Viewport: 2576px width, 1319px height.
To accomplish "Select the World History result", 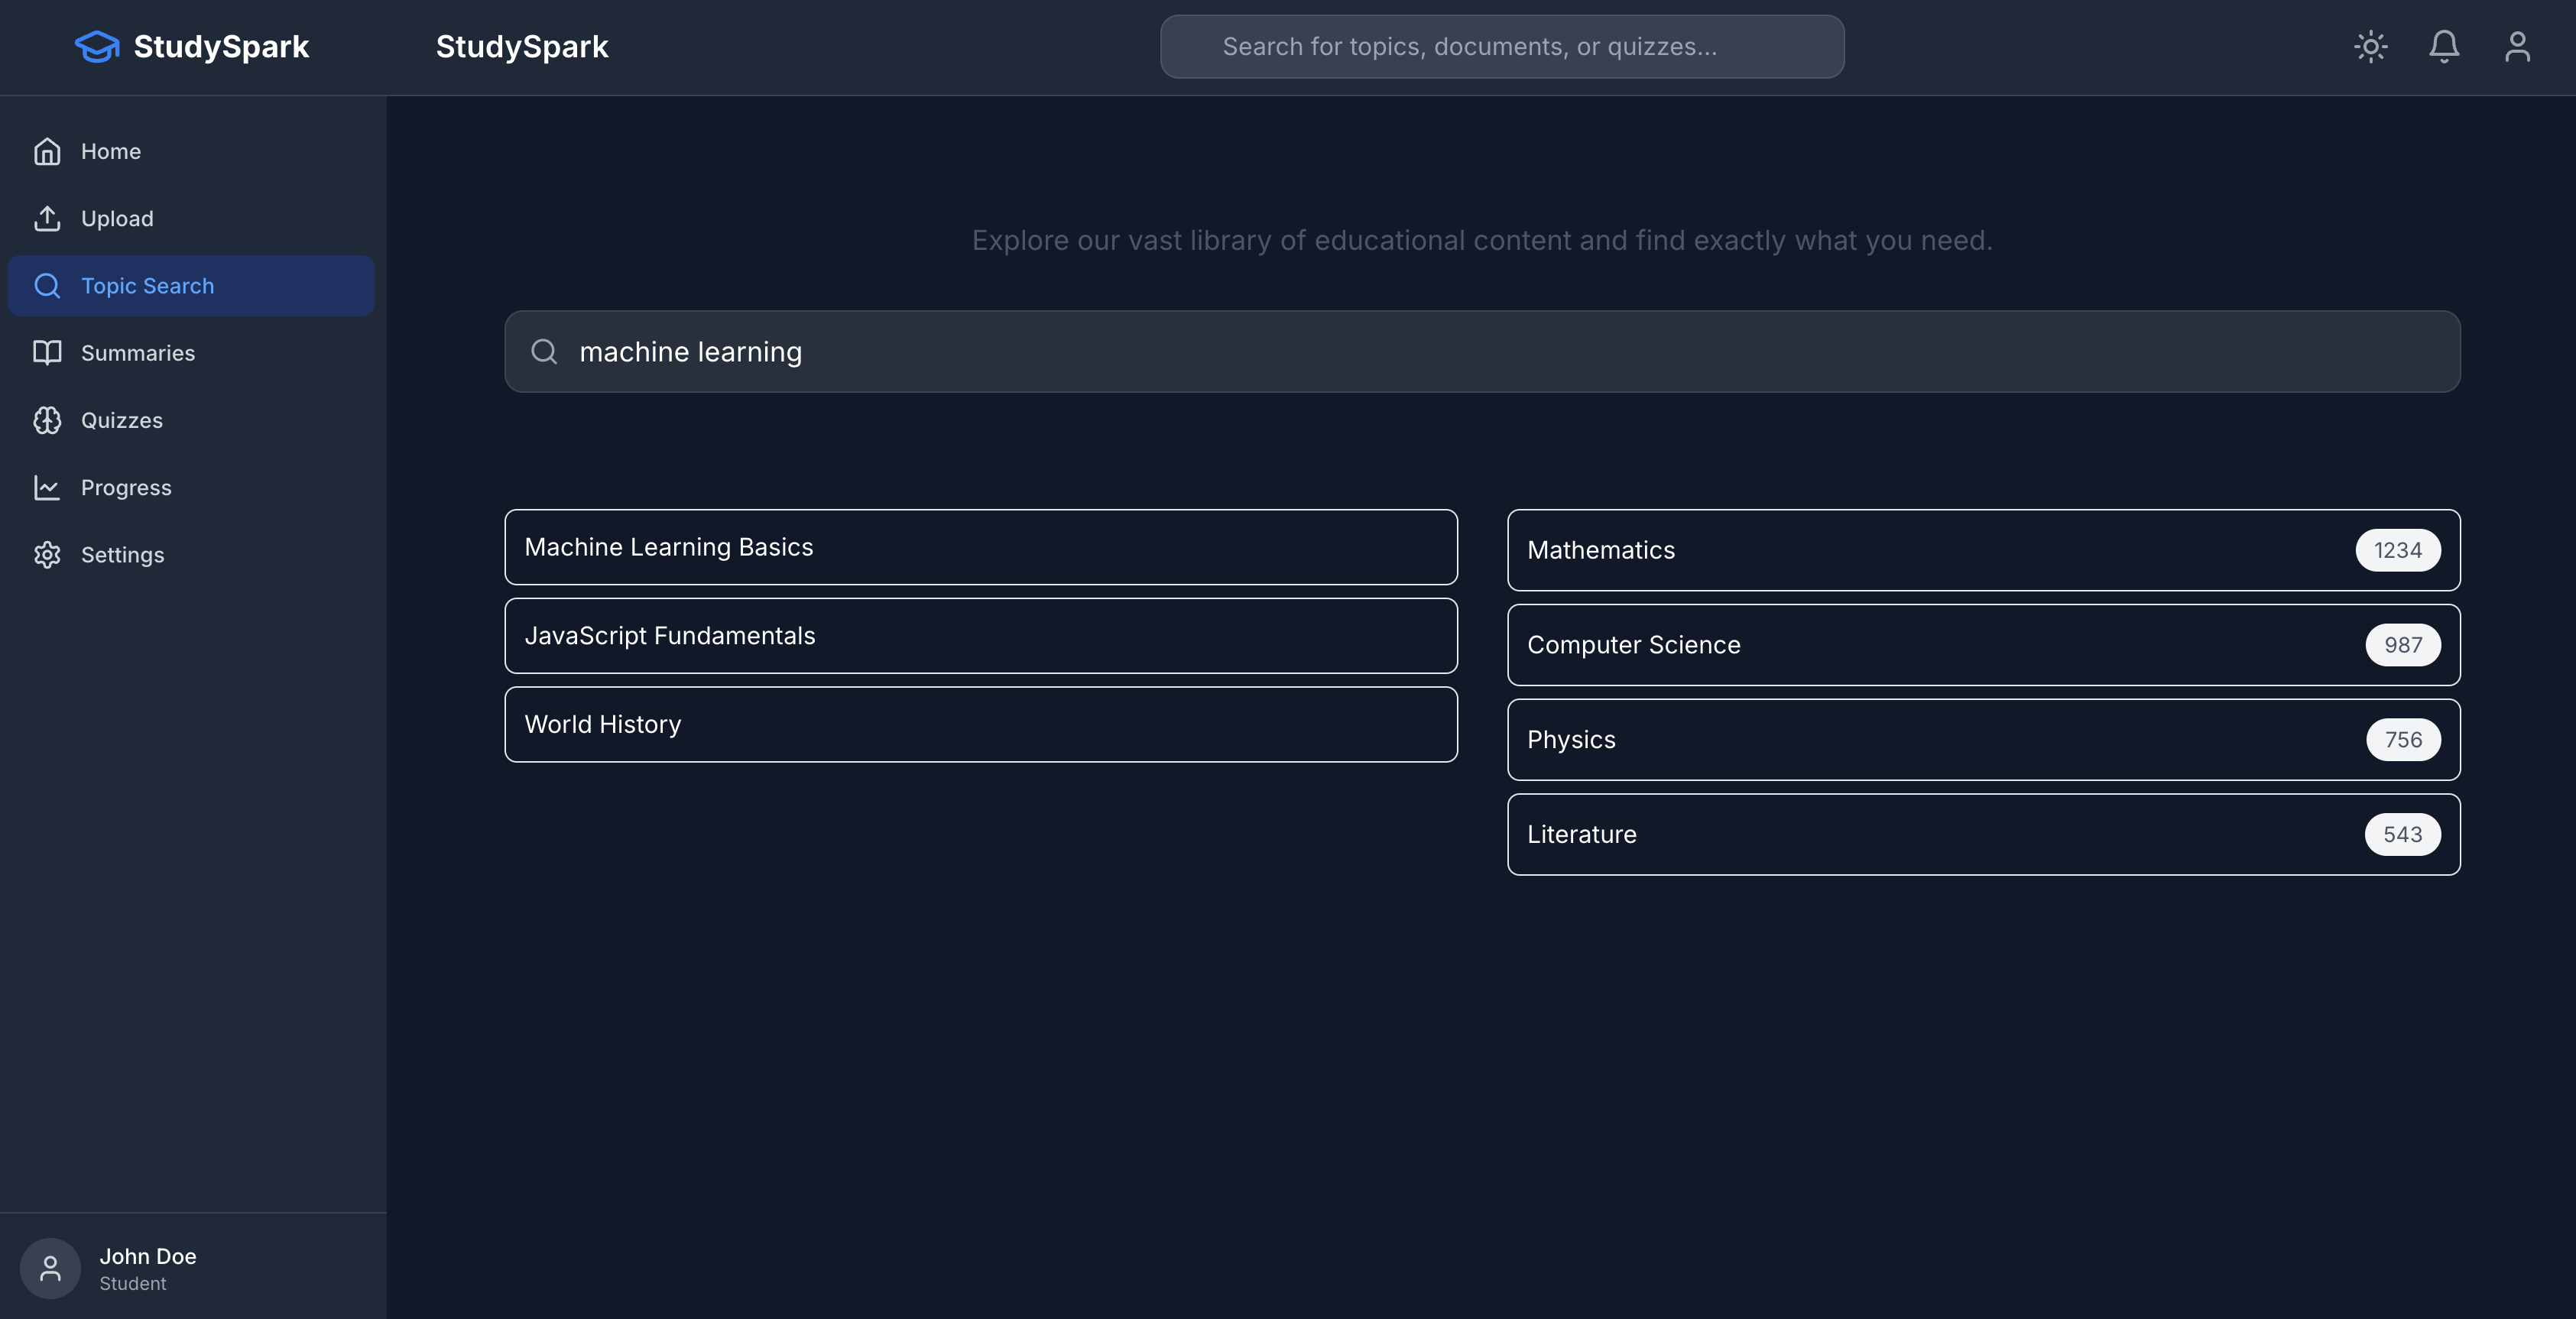I will point(980,724).
